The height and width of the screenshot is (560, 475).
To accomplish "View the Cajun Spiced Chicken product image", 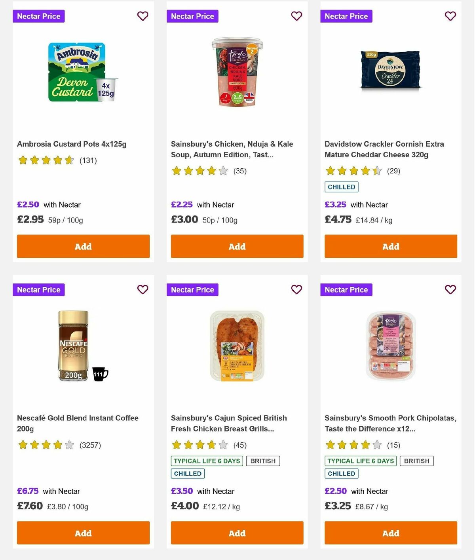I will tap(237, 347).
